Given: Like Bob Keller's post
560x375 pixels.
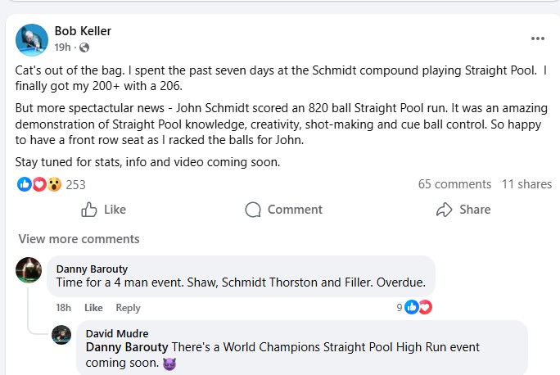Looking at the screenshot, I should (104, 210).
